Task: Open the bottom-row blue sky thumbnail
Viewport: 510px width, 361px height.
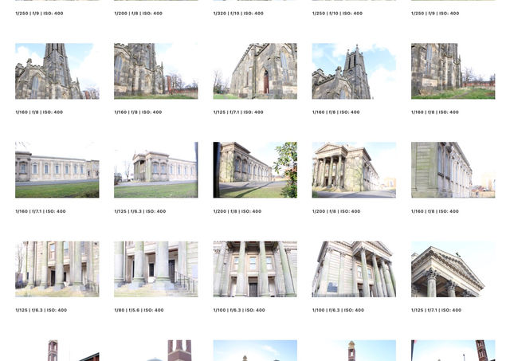Action: click(x=255, y=351)
